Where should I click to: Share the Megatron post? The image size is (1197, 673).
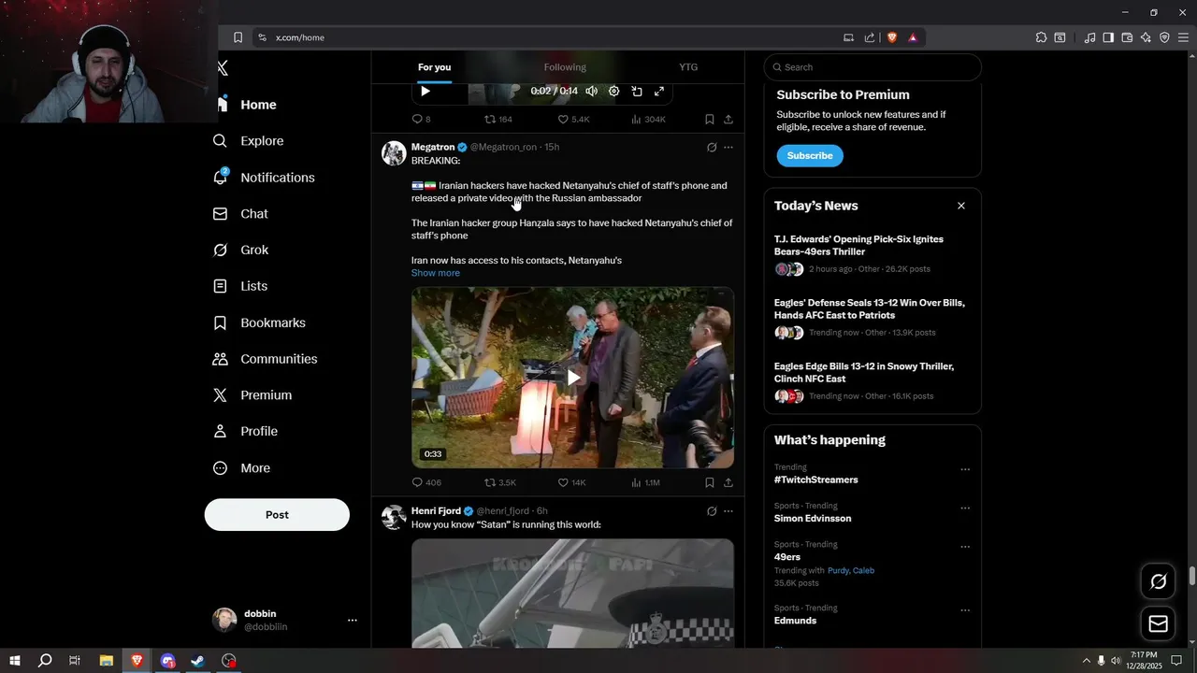click(x=728, y=482)
